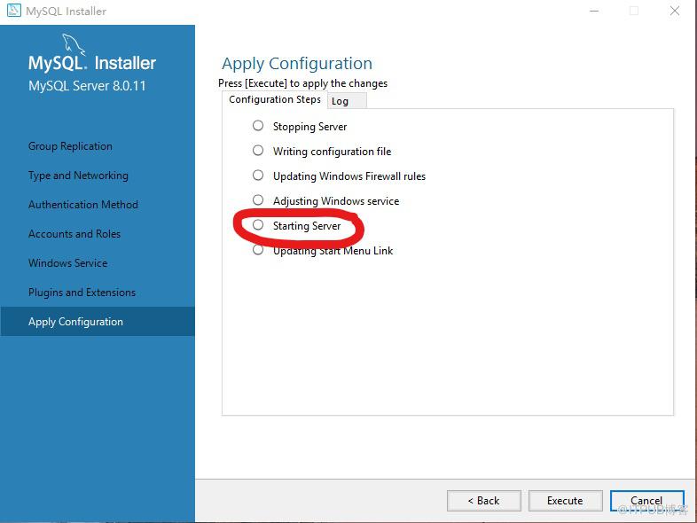697x523 pixels.
Task: Select the Updating Windows Firewall rules circle
Action: 258,176
